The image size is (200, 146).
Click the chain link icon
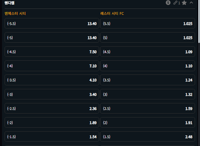pos(175,3)
